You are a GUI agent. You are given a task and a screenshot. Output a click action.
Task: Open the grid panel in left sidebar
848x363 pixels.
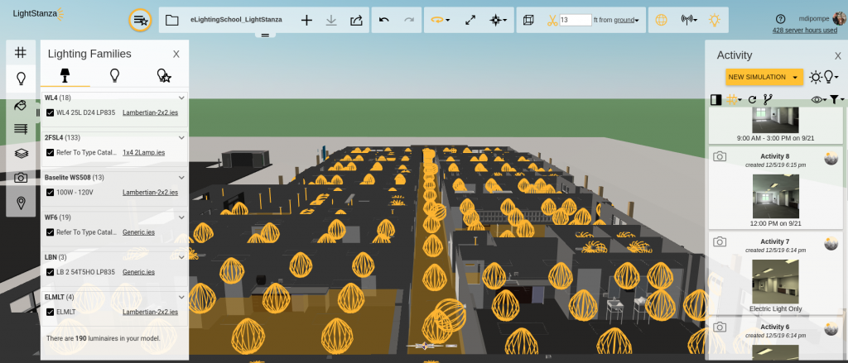(x=21, y=52)
